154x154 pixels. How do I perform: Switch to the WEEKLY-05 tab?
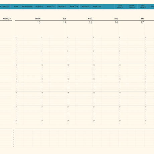click(97, 7)
